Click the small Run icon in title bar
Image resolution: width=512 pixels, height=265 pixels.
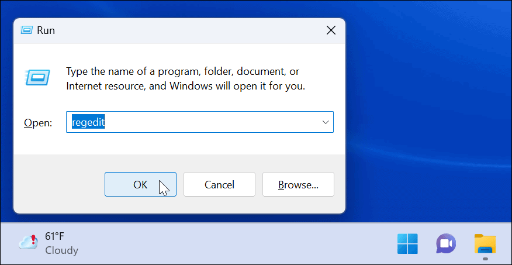[x=27, y=30]
